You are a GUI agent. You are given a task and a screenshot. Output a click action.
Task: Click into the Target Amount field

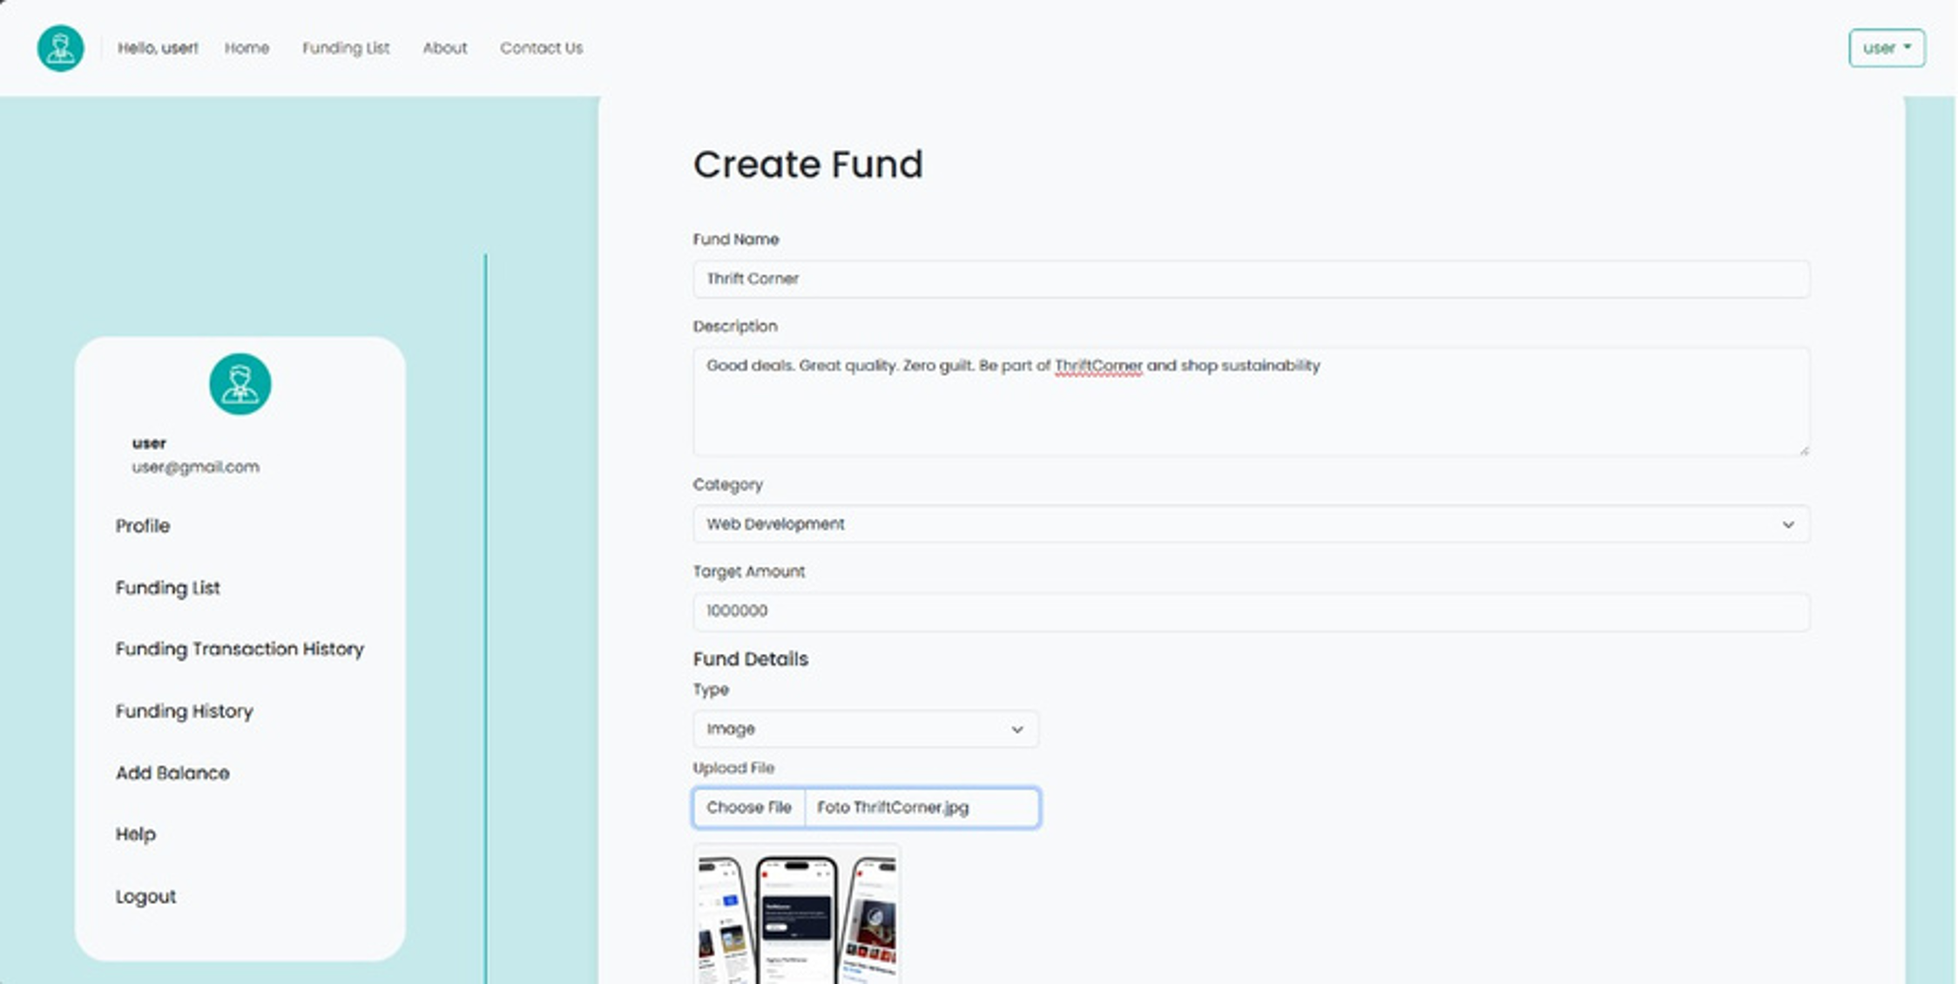1251,611
